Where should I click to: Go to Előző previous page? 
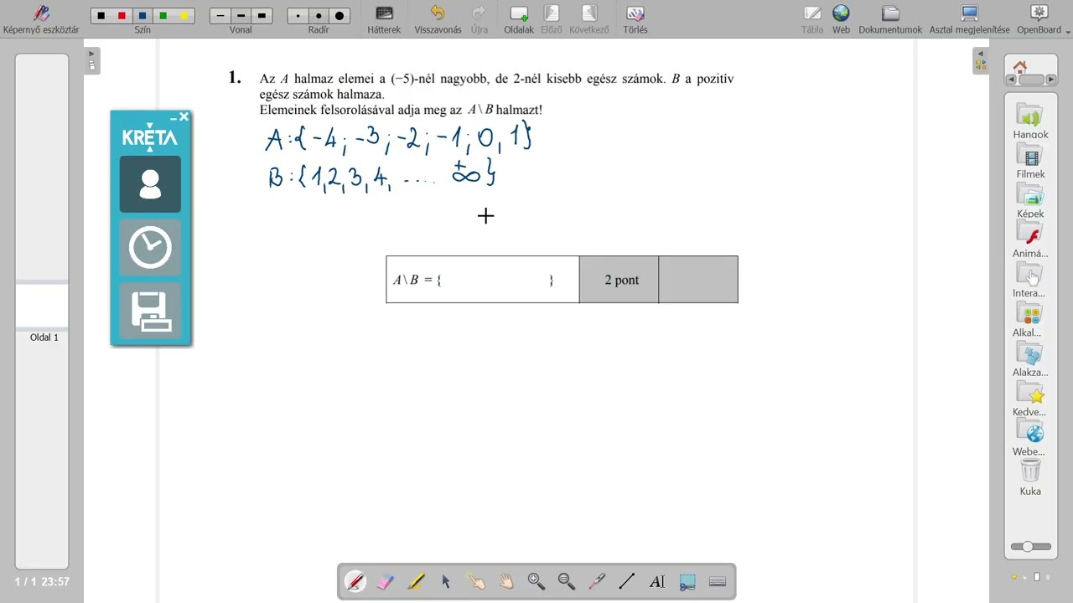click(552, 19)
